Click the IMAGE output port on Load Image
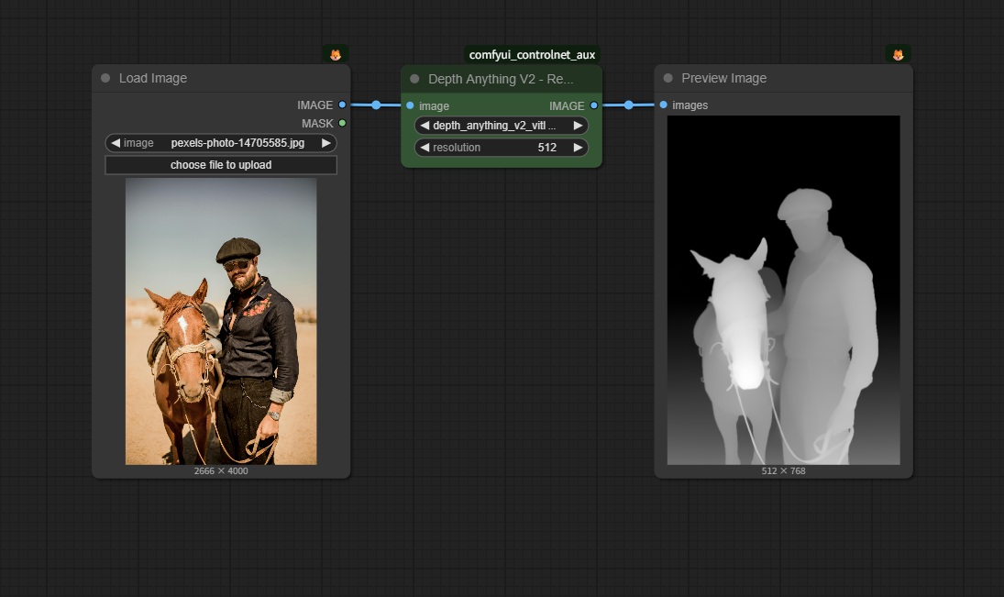The height and width of the screenshot is (597, 1004). point(342,105)
